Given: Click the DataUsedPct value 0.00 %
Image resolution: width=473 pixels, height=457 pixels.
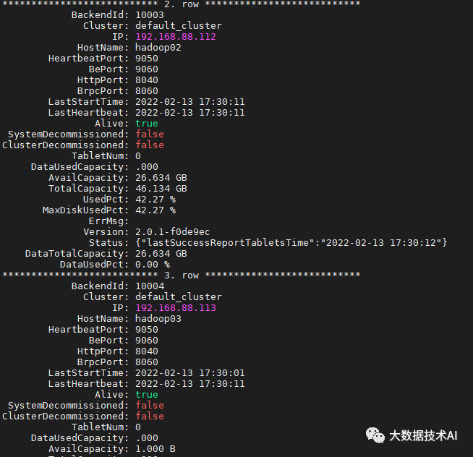Looking at the screenshot, I should click(x=152, y=264).
